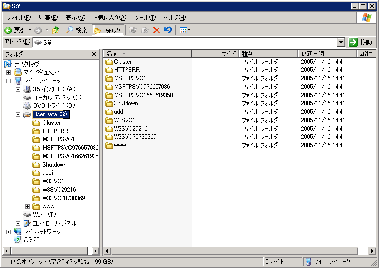
Task: Select the HTTPERR folder in file list
Action: point(126,70)
